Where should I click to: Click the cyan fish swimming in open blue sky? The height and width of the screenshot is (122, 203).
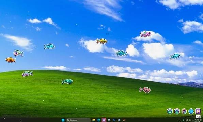point(49,46)
